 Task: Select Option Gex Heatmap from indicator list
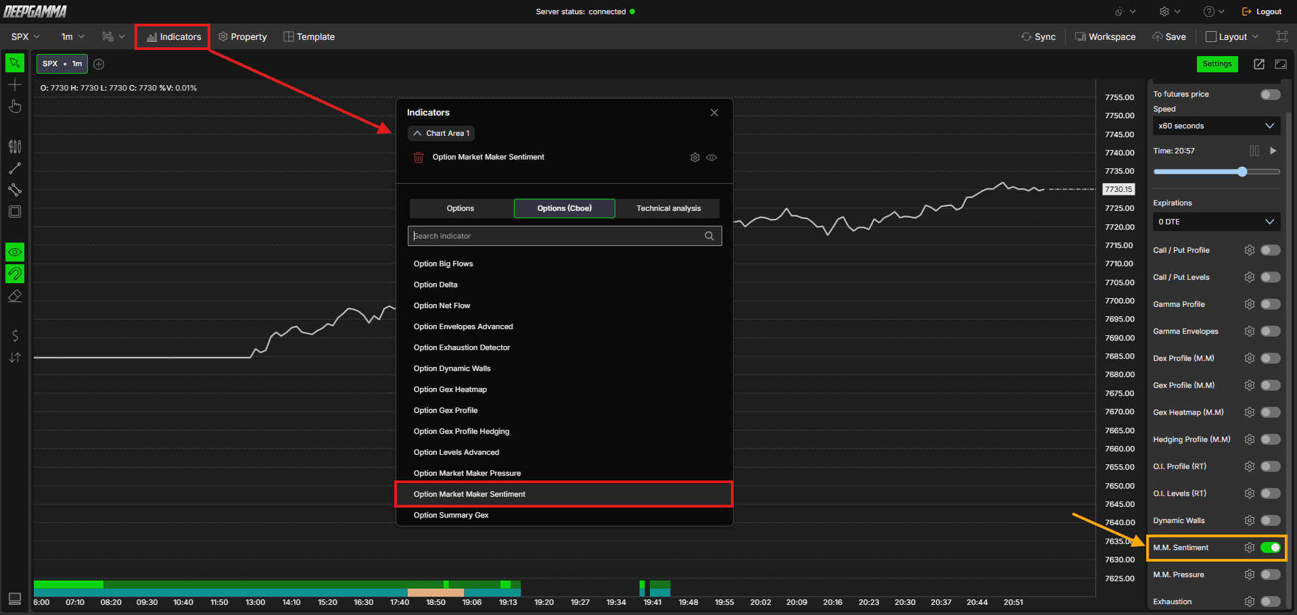[x=450, y=389]
